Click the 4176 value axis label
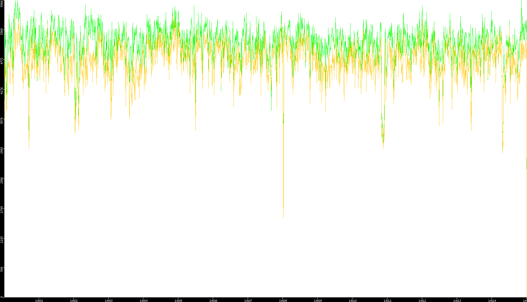Viewport: 527px width, 302px height. tap(2, 91)
